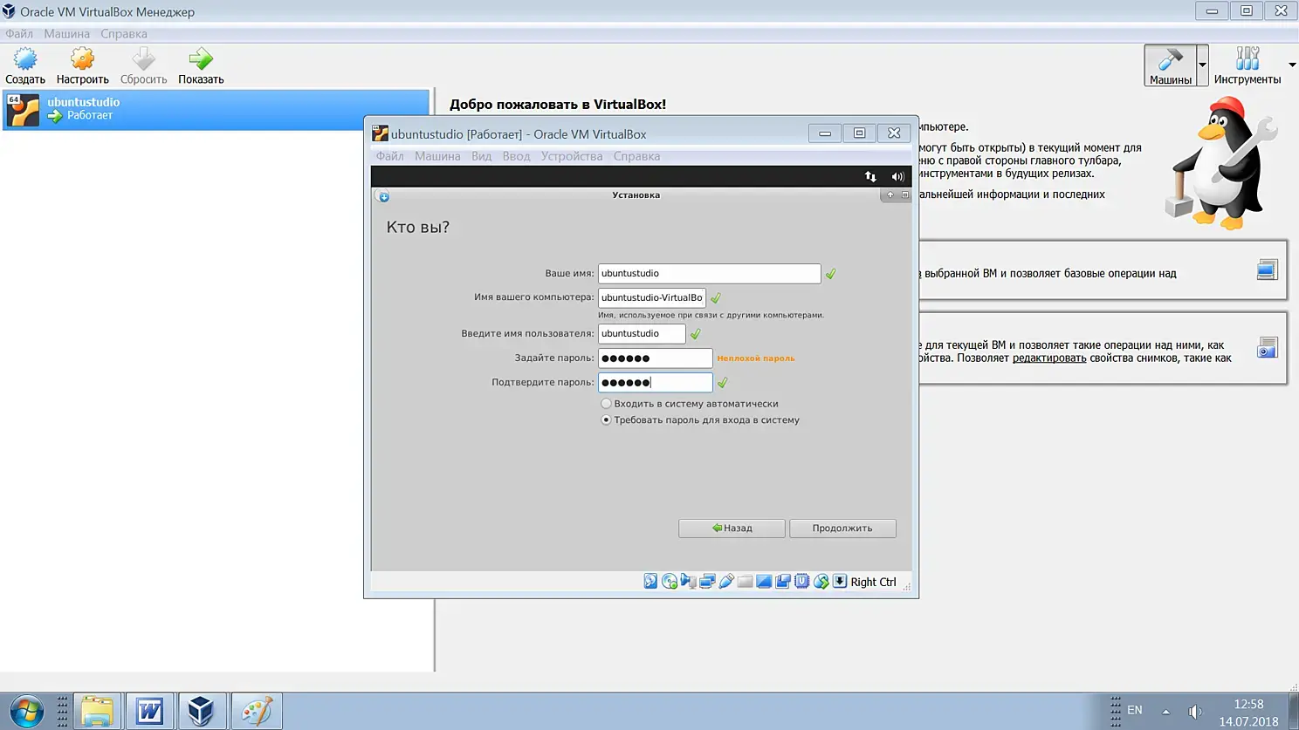
Task: Click the installer window menu icon
Action: click(x=383, y=196)
